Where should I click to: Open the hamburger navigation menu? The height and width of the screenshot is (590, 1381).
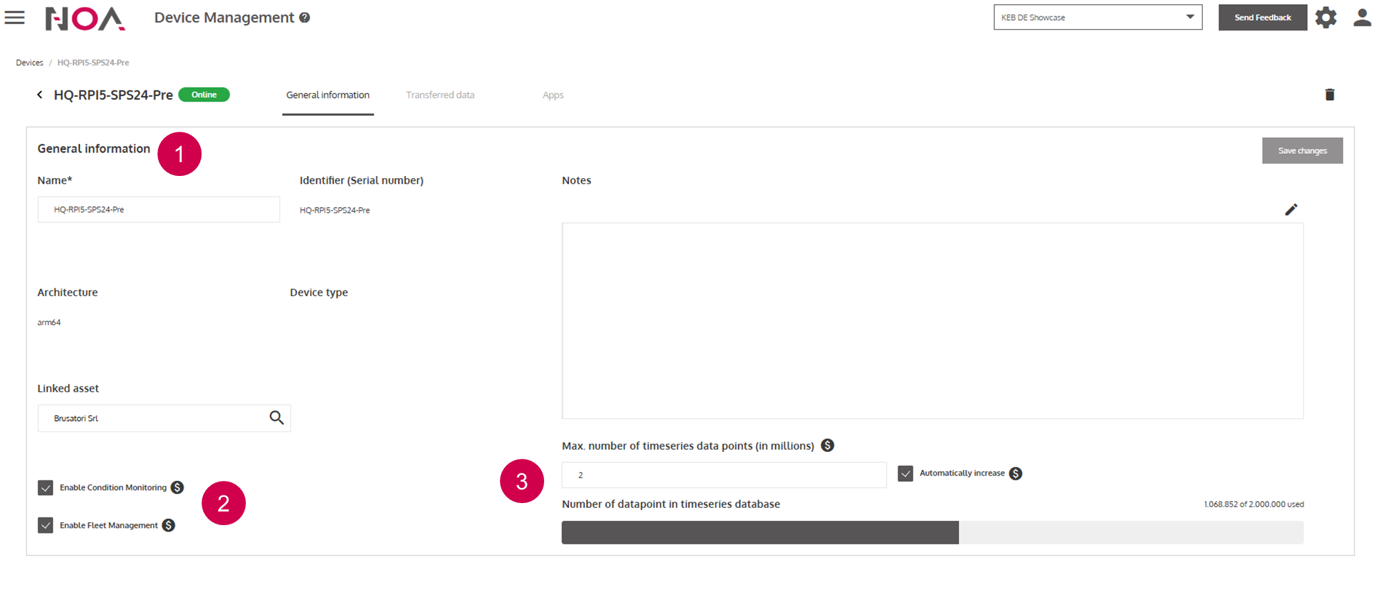(x=15, y=18)
